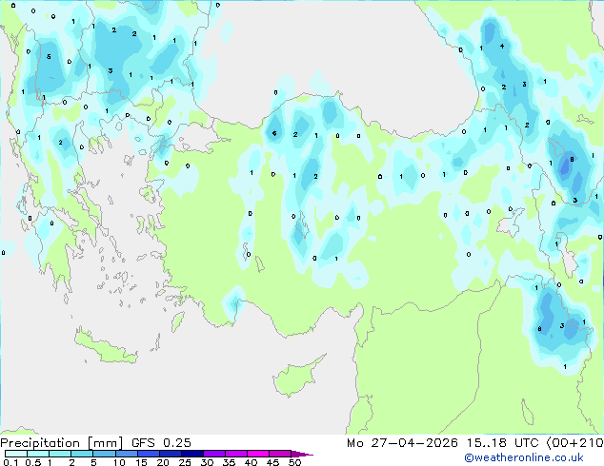Click the legend swatch between 5 and 10
The image size is (604, 466).
click(x=104, y=454)
